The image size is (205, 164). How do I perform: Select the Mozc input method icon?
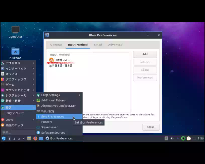(x=52, y=60)
